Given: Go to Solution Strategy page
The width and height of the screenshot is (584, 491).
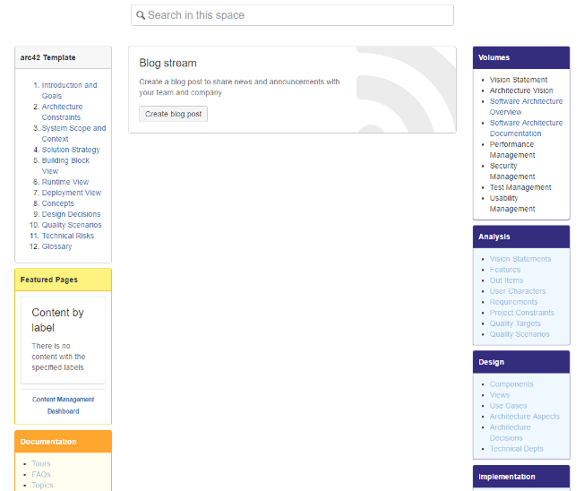Looking at the screenshot, I should tap(71, 150).
